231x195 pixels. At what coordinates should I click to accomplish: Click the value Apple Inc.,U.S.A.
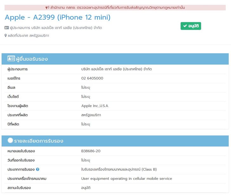[95, 106]
